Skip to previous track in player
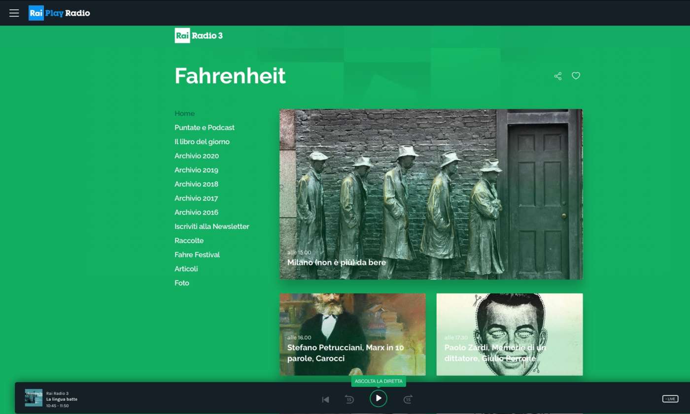Viewport: 690px width, 414px height. pyautogui.click(x=325, y=399)
